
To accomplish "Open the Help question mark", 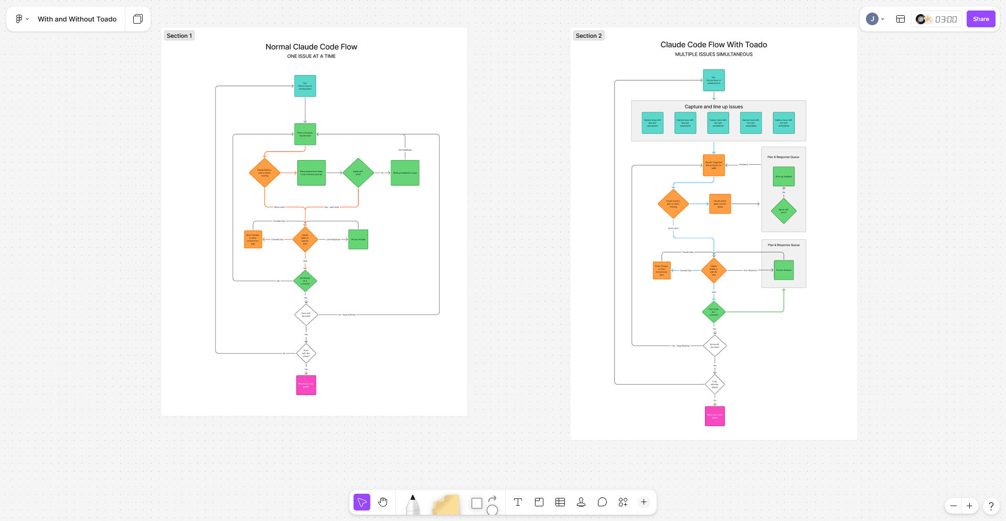I will tap(991, 506).
